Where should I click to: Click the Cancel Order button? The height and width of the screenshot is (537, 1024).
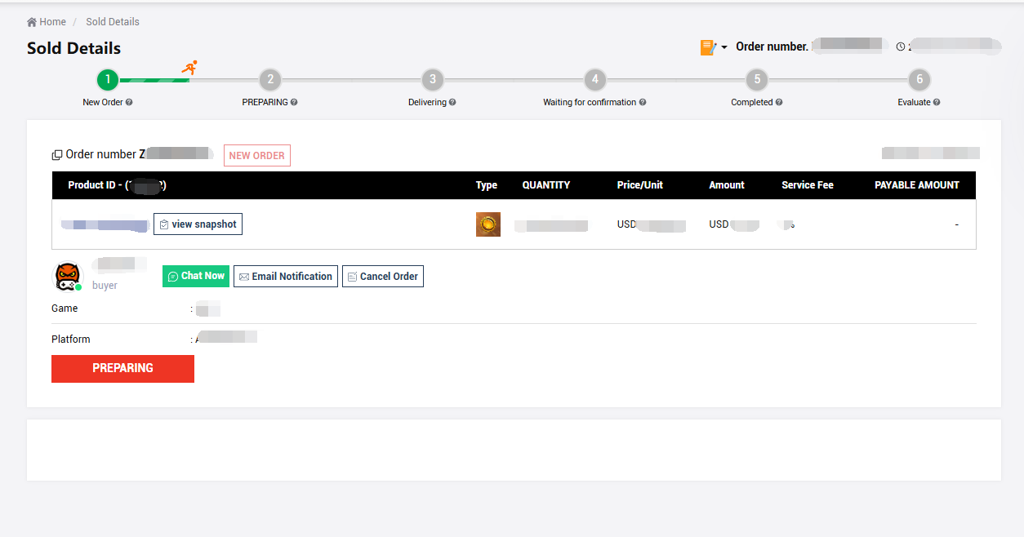pyautogui.click(x=382, y=277)
